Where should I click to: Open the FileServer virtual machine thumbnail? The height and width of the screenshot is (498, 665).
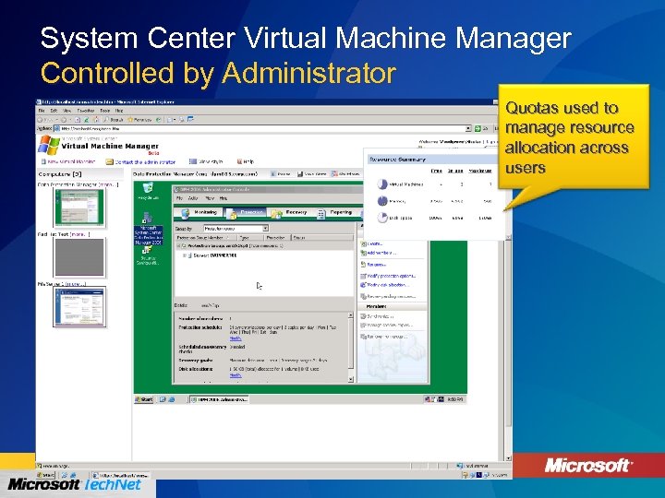coord(79,306)
